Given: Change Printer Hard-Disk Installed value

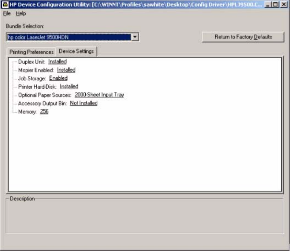Looking at the screenshot, I should click(x=69, y=86).
